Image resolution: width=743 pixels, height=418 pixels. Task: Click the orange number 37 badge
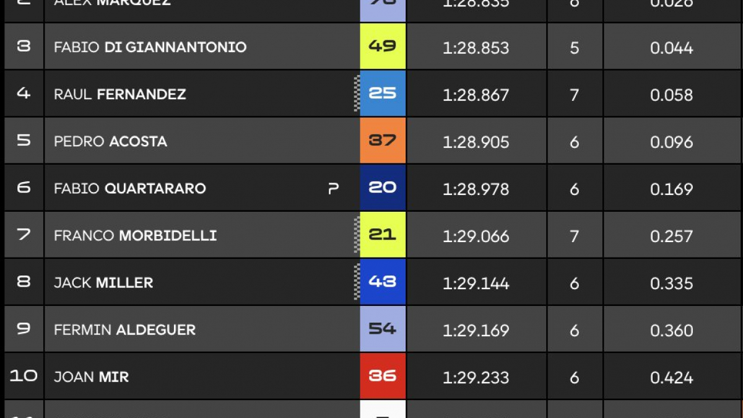[x=383, y=141]
